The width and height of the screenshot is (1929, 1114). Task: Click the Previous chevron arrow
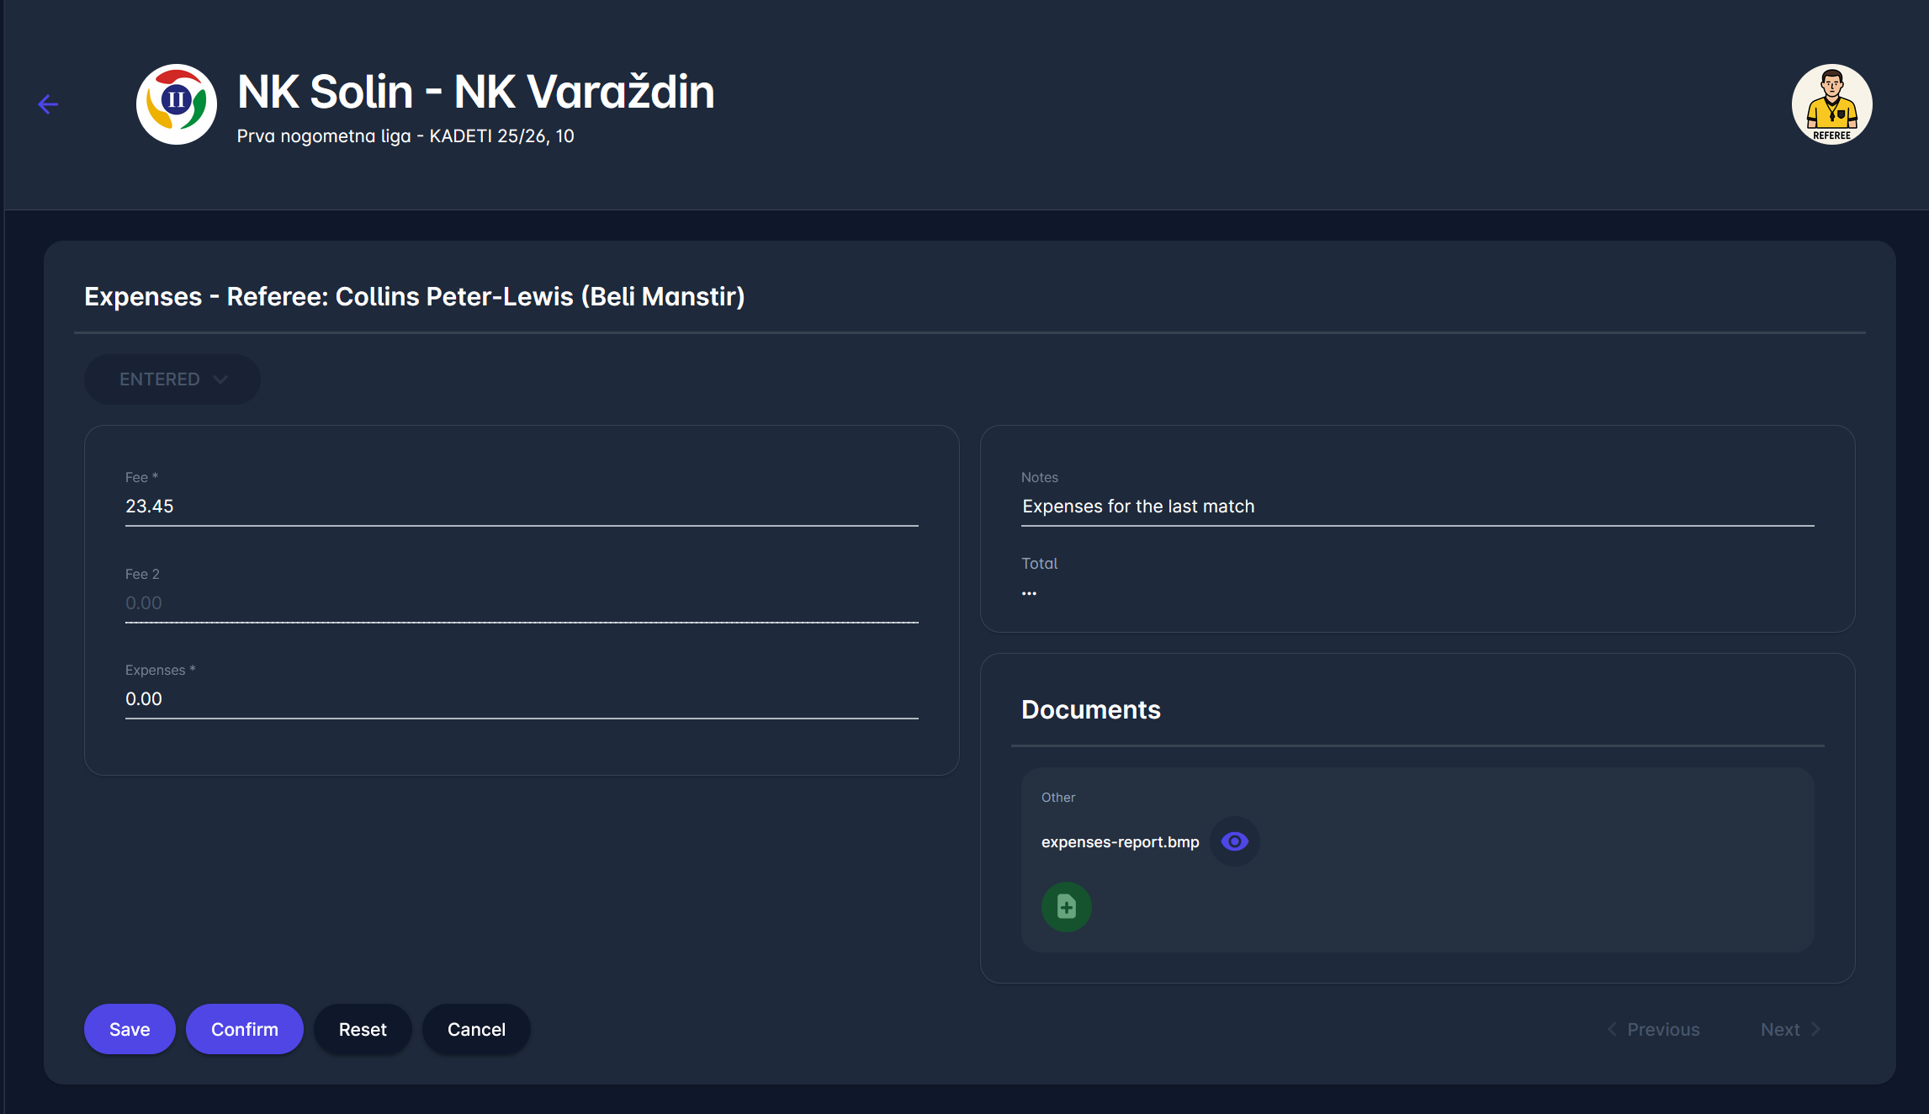tap(1612, 1029)
